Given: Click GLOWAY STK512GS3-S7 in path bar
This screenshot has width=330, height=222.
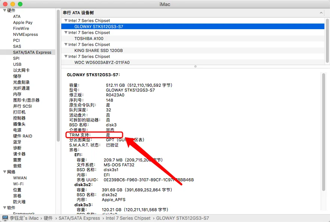Looking at the screenshot, I should (x=182, y=218).
